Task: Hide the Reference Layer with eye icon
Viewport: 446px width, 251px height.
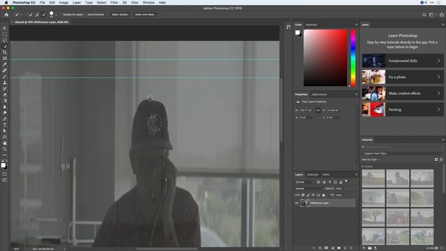Action: tap(297, 203)
